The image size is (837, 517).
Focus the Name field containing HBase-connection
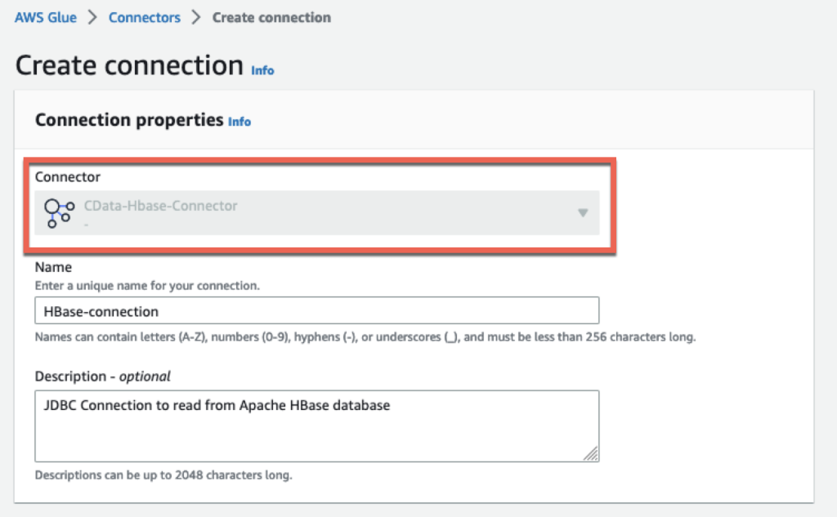click(x=317, y=311)
